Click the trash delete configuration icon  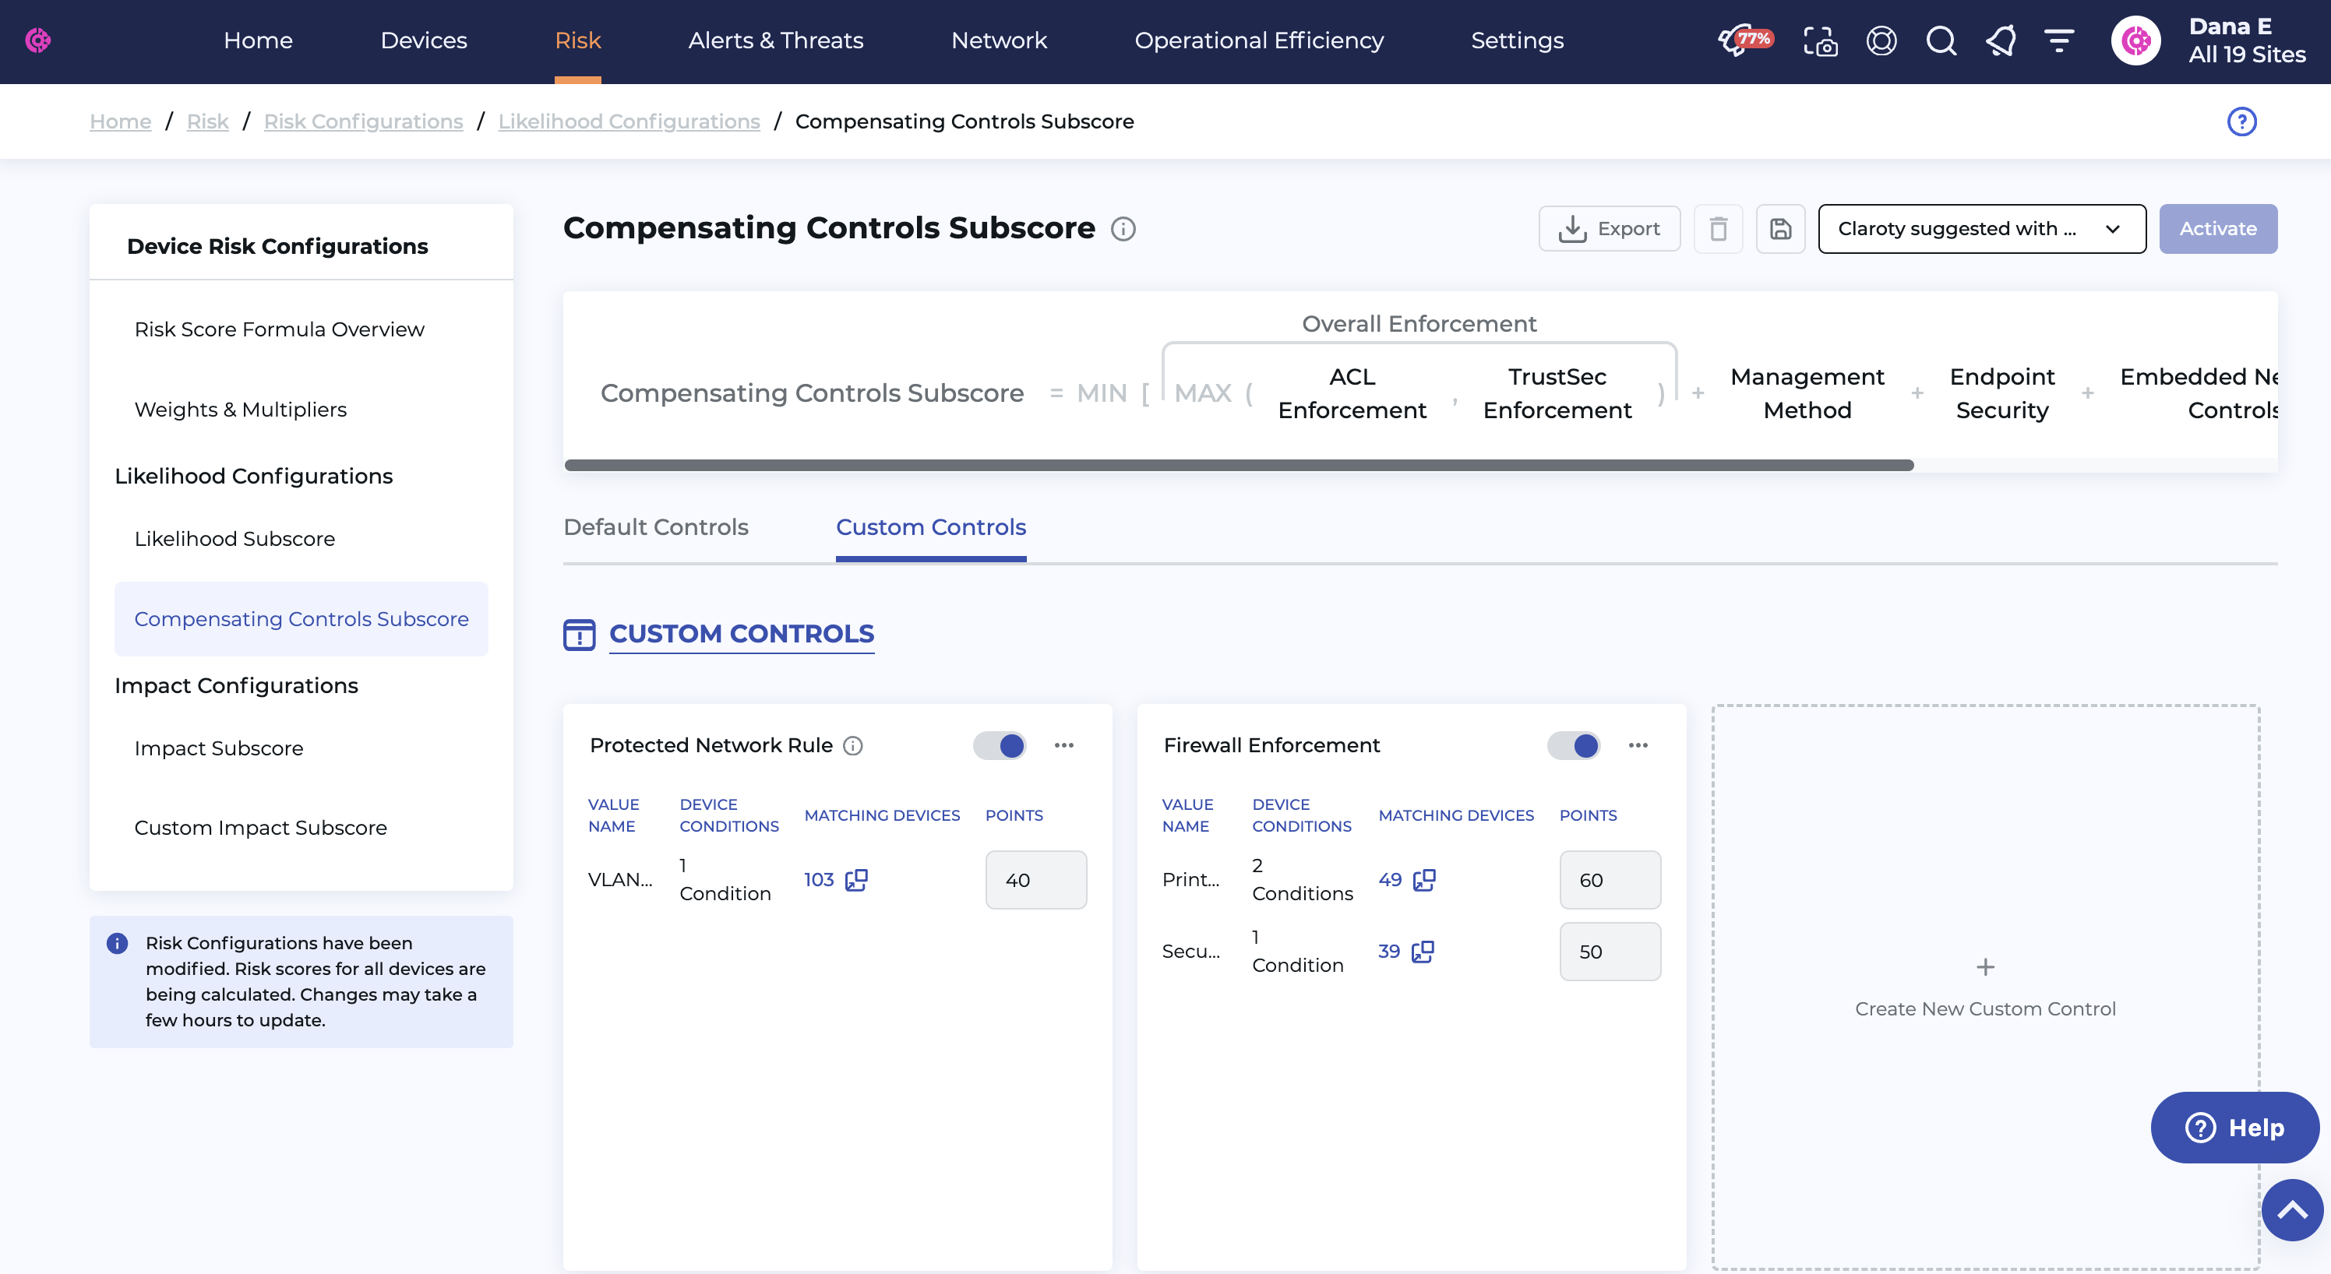[x=1718, y=229]
